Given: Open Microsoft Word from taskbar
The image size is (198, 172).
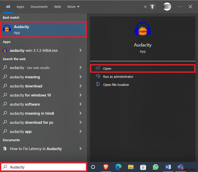Looking at the screenshot, I should click(168, 167).
